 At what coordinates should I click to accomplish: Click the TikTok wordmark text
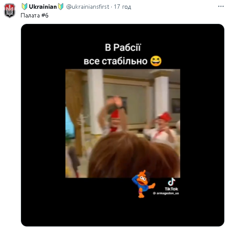pyautogui.click(x=171, y=189)
